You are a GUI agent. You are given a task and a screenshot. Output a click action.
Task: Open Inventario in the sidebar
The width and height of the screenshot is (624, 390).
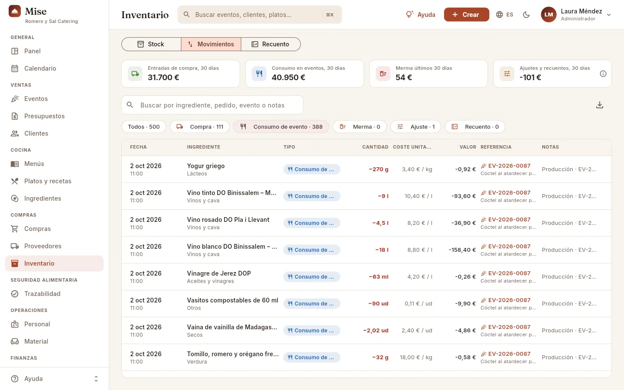tap(54, 263)
